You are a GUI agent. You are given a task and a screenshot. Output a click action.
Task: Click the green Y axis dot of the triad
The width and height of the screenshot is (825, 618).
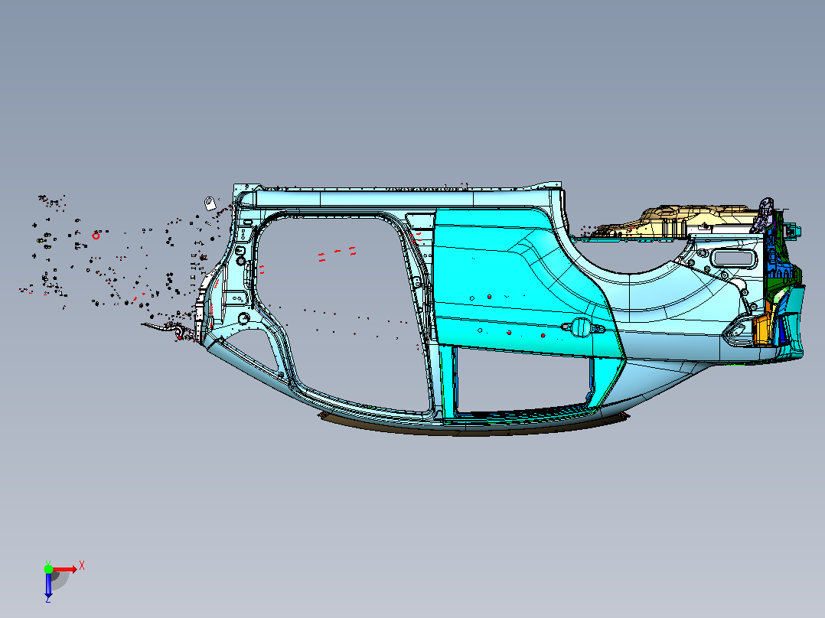(x=48, y=569)
